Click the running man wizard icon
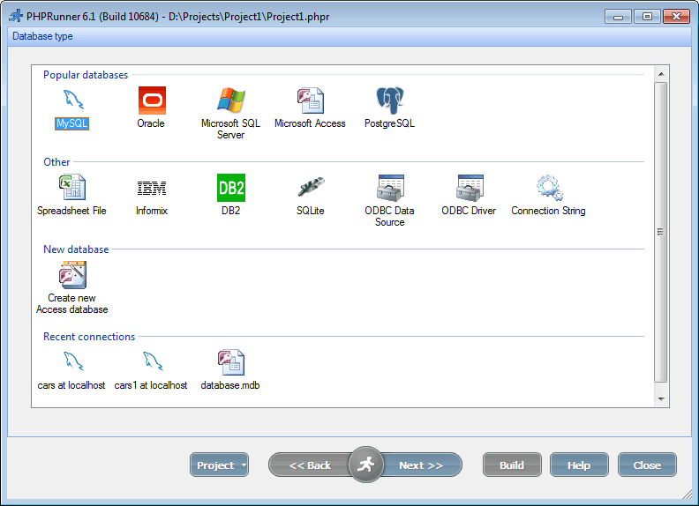The height and width of the screenshot is (506, 699). 365,465
